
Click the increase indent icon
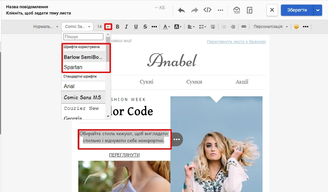pyautogui.click(x=233, y=27)
